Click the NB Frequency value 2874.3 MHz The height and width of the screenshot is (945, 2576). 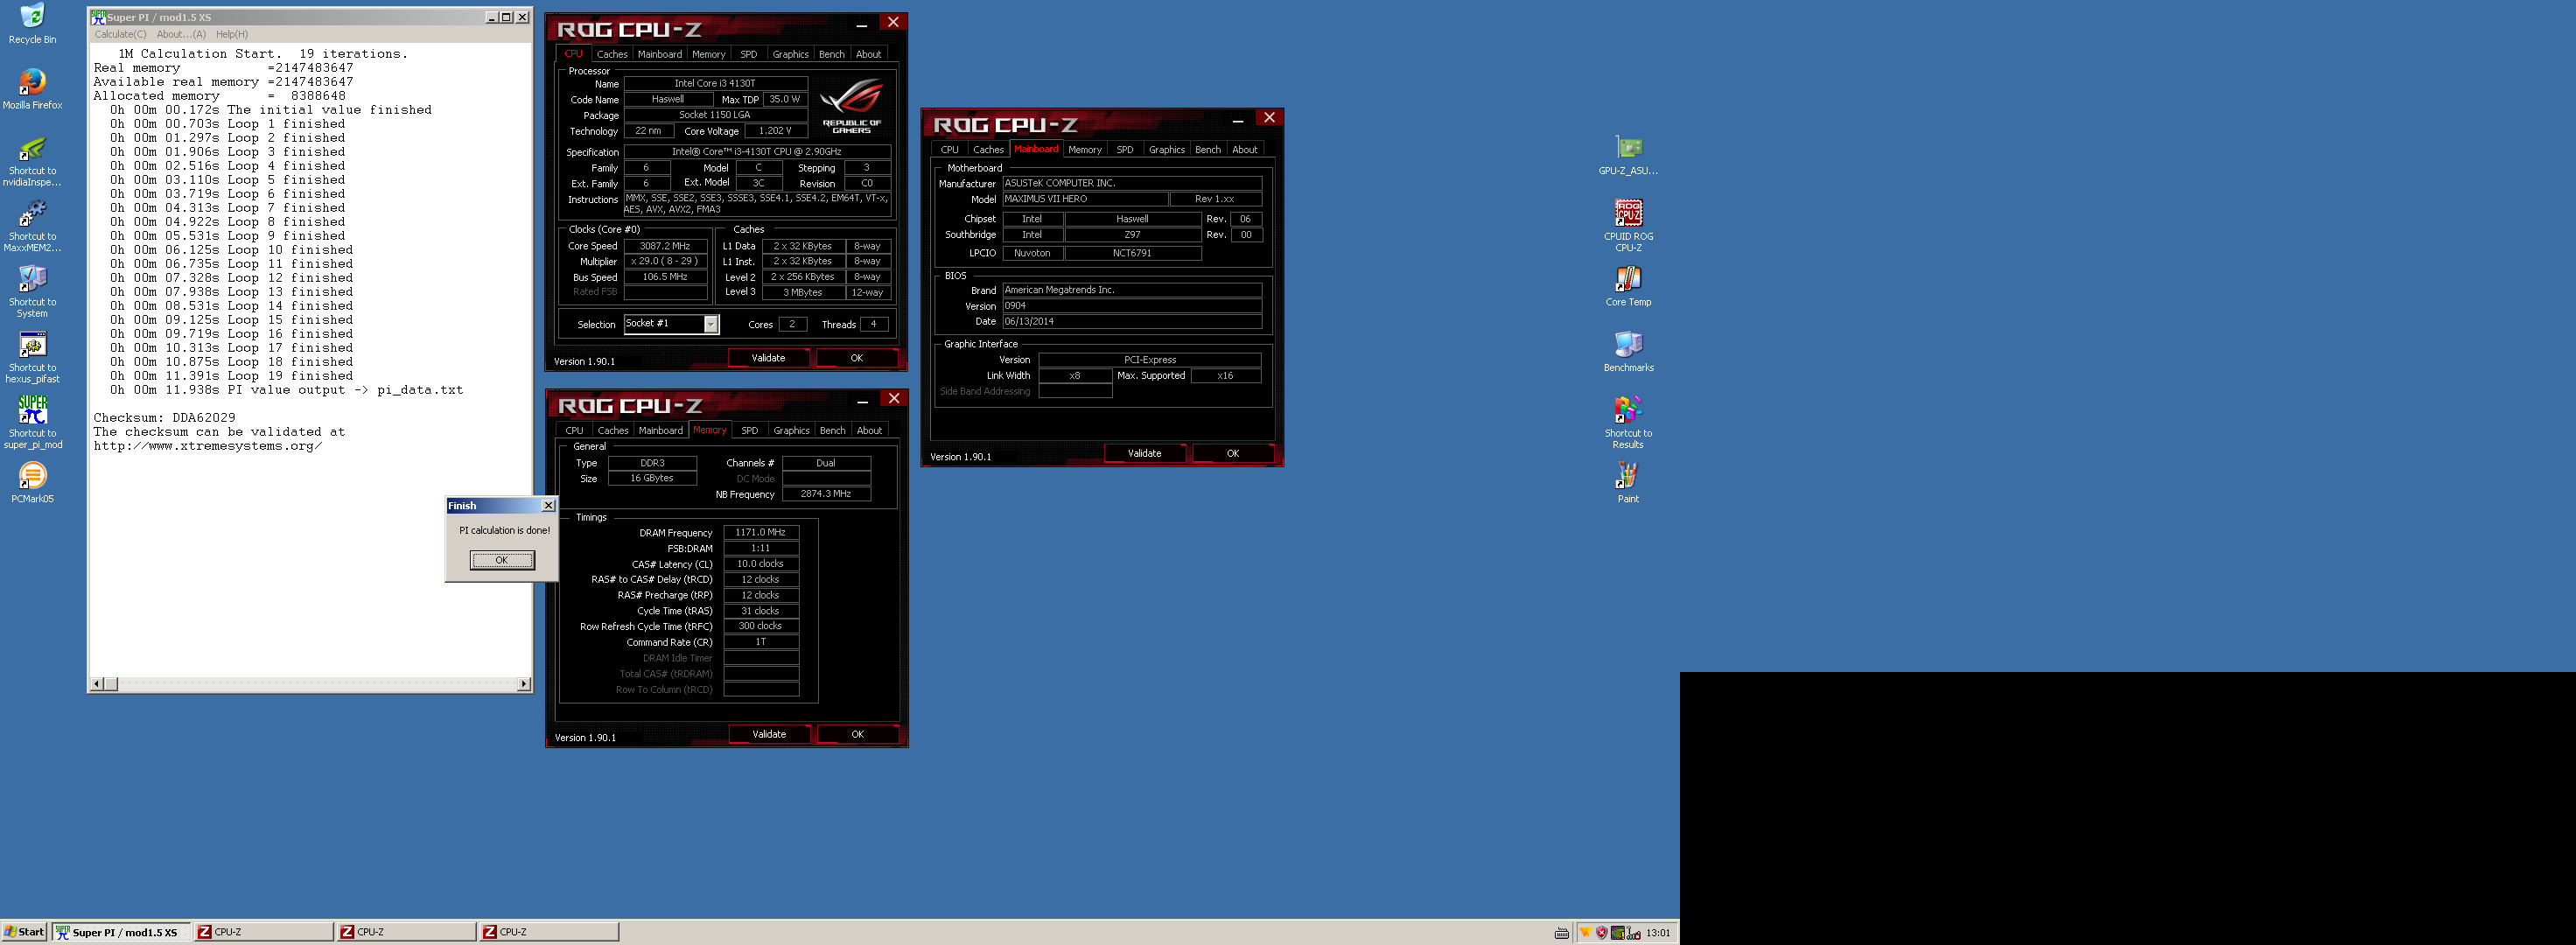click(x=826, y=494)
